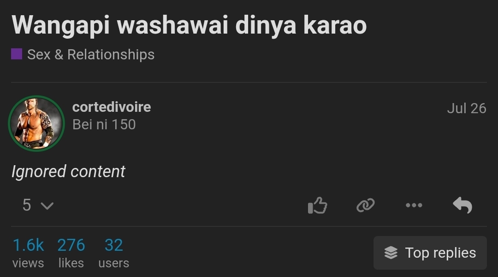View the 1.6k views stat
Screen dimensions: 498x277
point(28,253)
